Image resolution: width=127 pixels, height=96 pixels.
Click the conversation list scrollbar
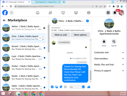[49, 39]
